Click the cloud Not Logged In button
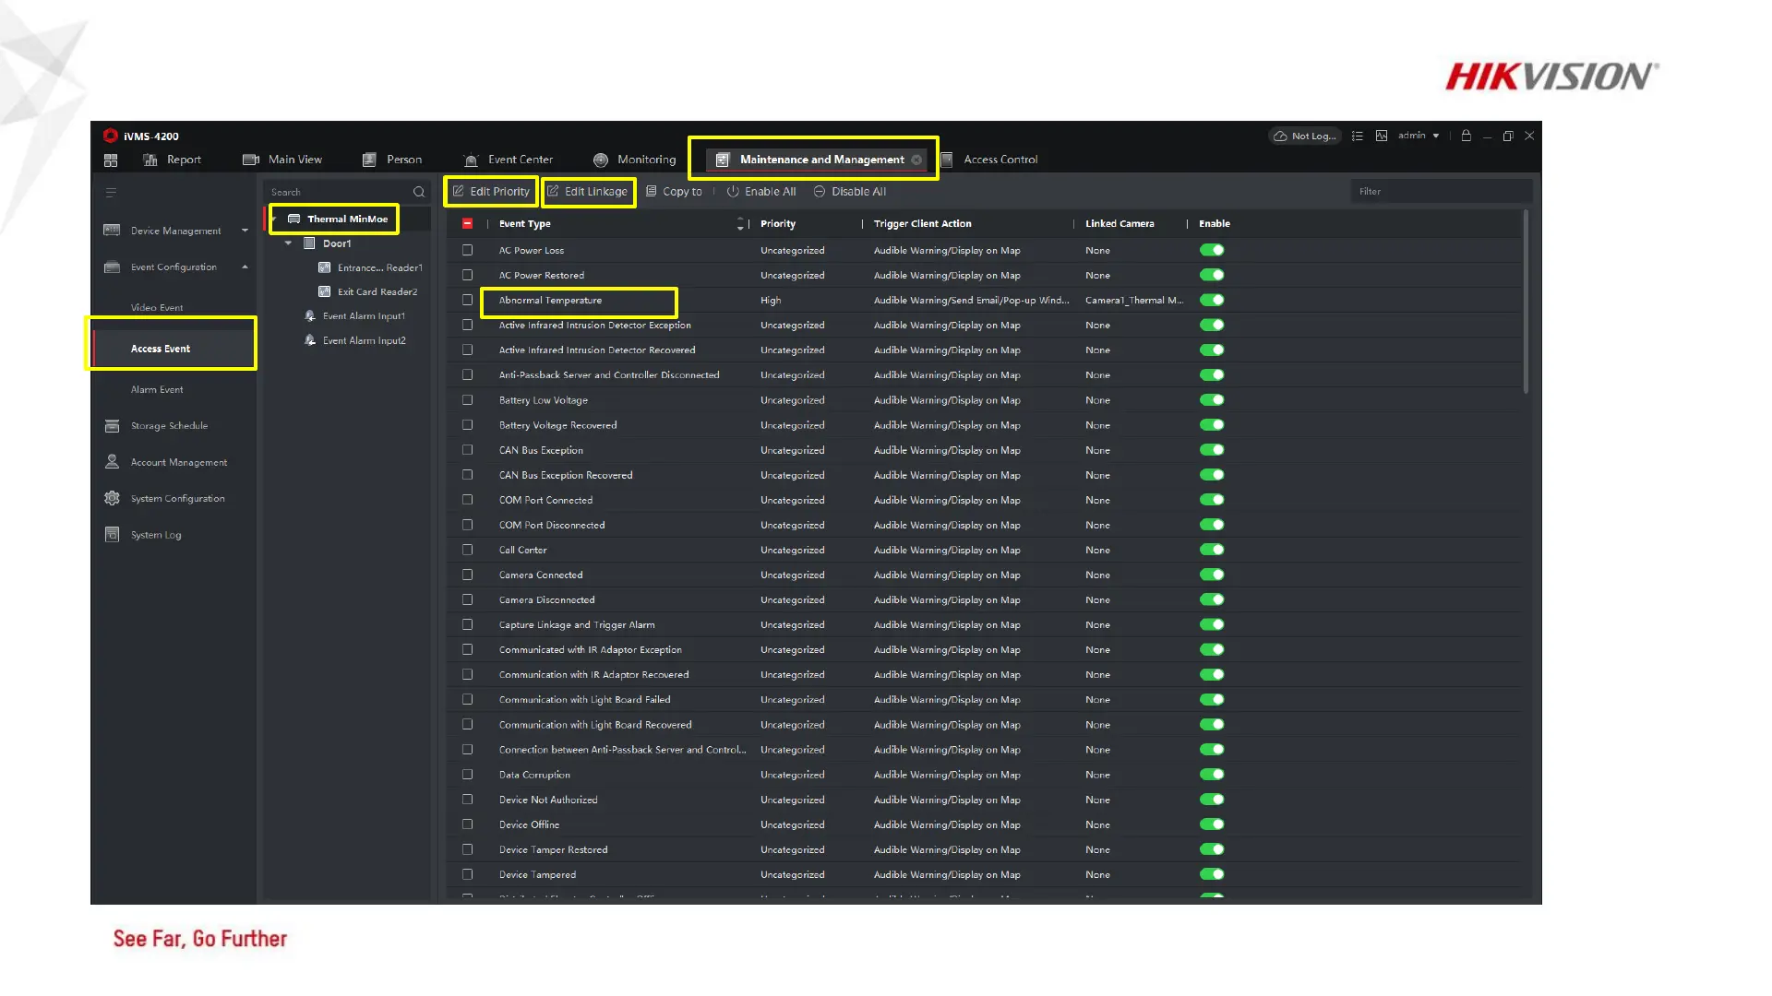The image size is (1772, 996). (1304, 136)
